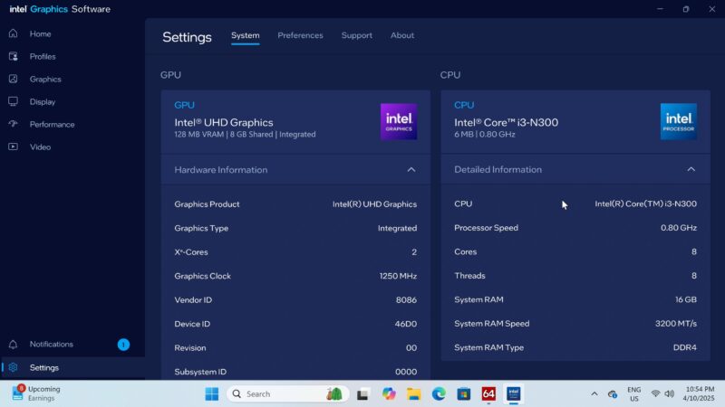Viewport: 725px width, 407px height.
Task: Open the About tab
Action: pos(402,35)
